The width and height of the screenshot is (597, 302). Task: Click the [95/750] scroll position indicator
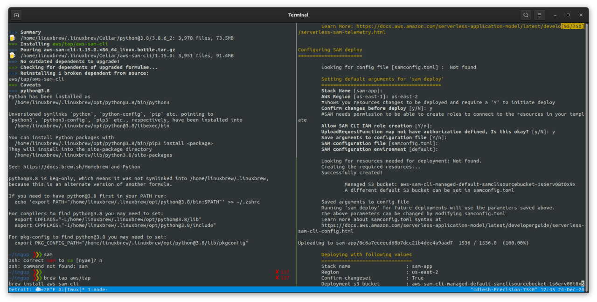click(572, 27)
